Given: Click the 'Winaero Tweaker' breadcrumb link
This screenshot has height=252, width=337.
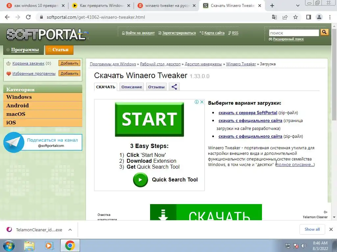Looking at the screenshot, I should [x=241, y=64].
